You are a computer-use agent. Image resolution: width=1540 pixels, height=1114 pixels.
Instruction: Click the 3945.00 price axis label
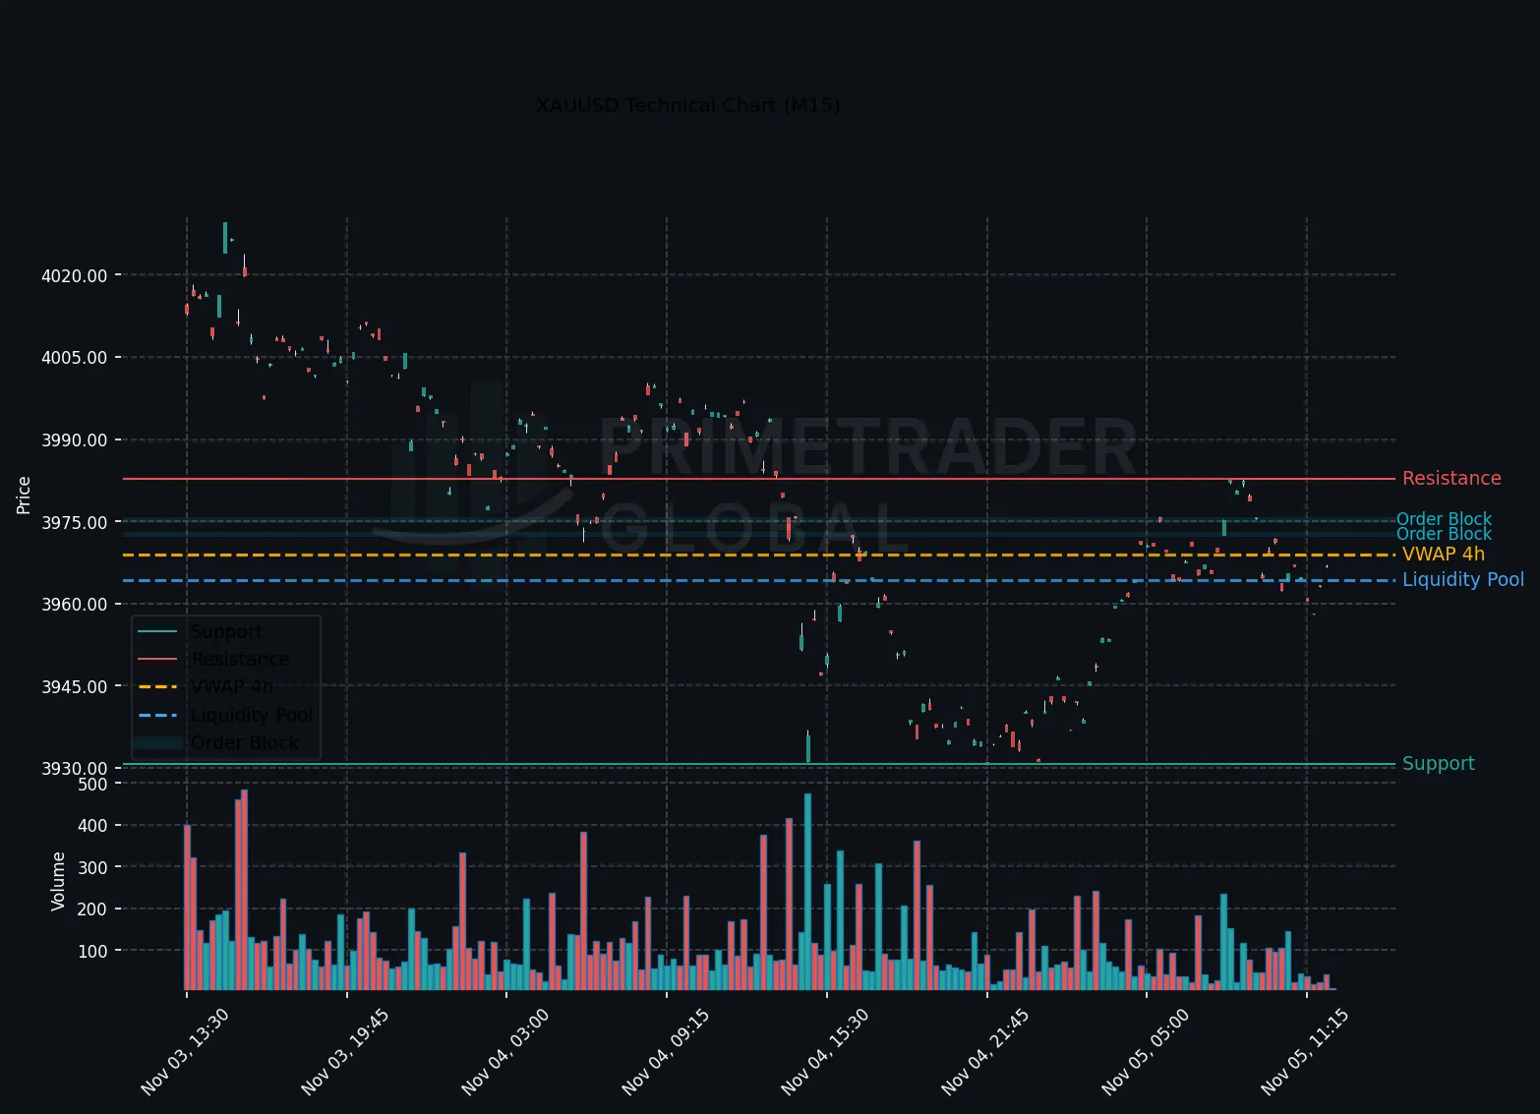[x=74, y=686]
